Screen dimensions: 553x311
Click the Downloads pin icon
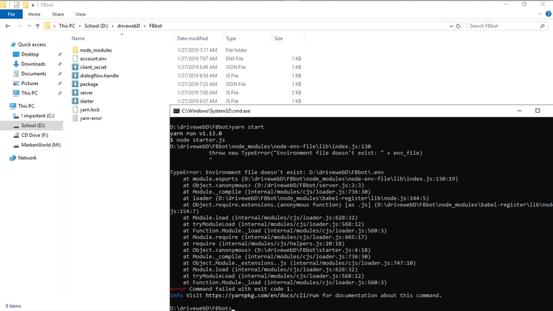pos(60,64)
